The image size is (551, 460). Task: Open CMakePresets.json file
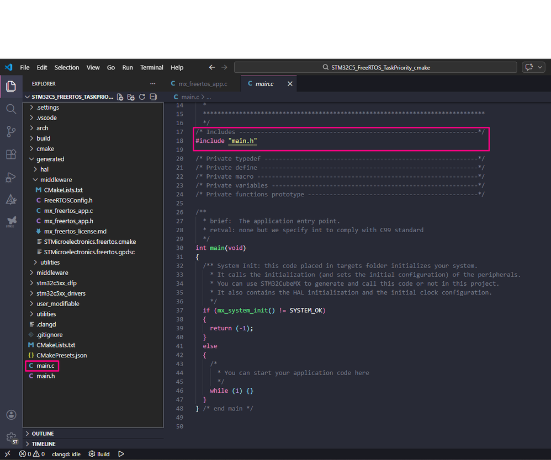pos(93,355)
